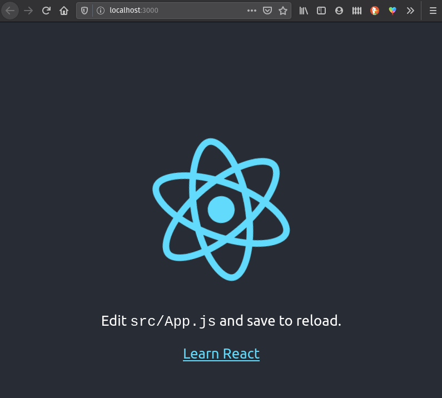Image resolution: width=442 pixels, height=398 pixels.
Task: Open the DuckDuckGo extension
Action: click(x=375, y=11)
